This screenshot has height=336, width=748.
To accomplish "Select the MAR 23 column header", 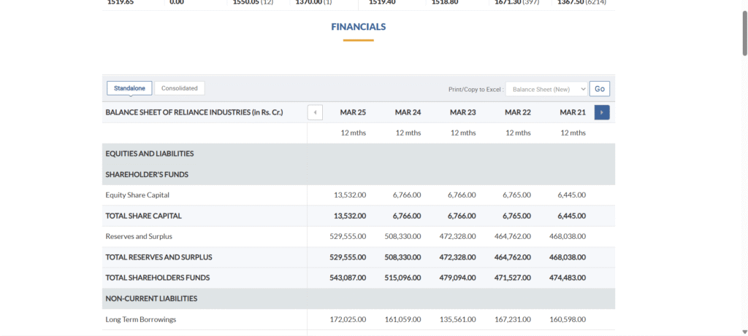I will 462,112.
